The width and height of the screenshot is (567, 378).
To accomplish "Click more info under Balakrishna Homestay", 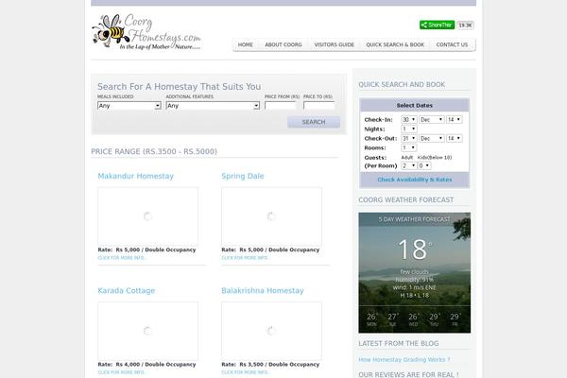I will [245, 372].
